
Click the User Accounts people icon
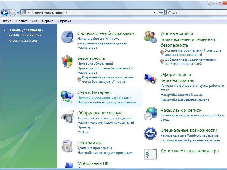tap(150, 37)
